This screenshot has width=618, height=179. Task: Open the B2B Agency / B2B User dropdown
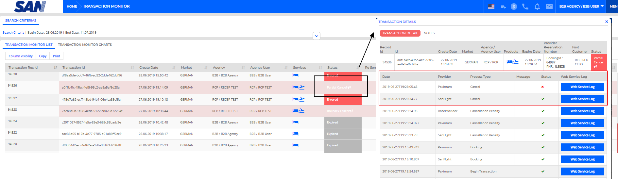click(581, 7)
